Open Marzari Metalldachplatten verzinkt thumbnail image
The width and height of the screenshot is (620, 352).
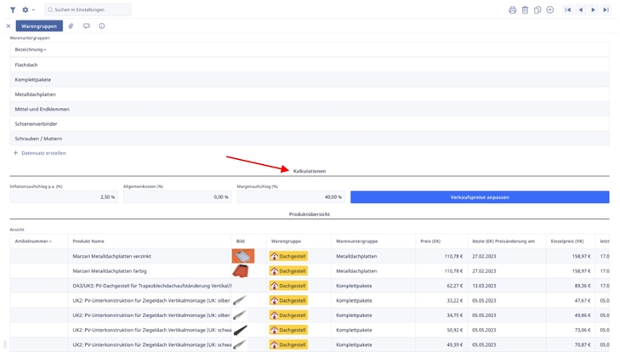coord(243,256)
